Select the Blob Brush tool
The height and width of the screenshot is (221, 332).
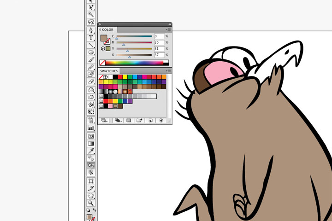[x=91, y=74]
